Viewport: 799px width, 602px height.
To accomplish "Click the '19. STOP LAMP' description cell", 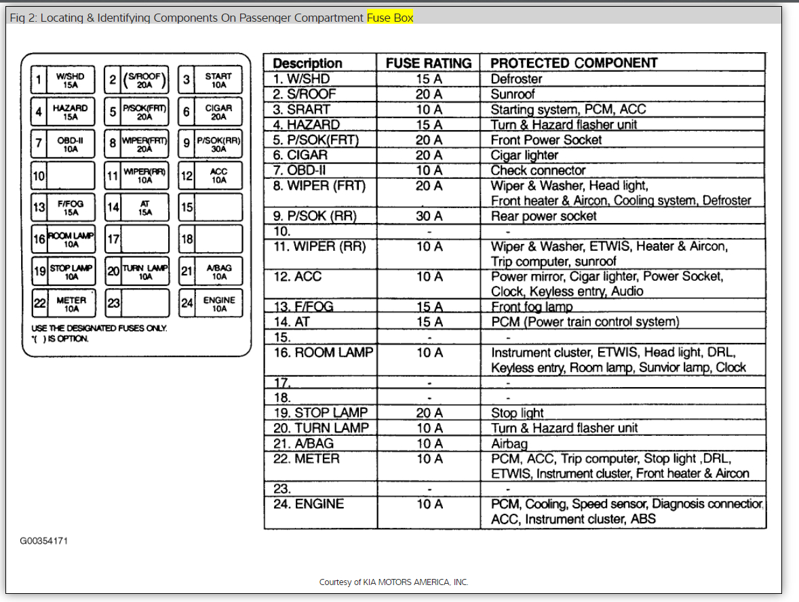I will point(321,413).
